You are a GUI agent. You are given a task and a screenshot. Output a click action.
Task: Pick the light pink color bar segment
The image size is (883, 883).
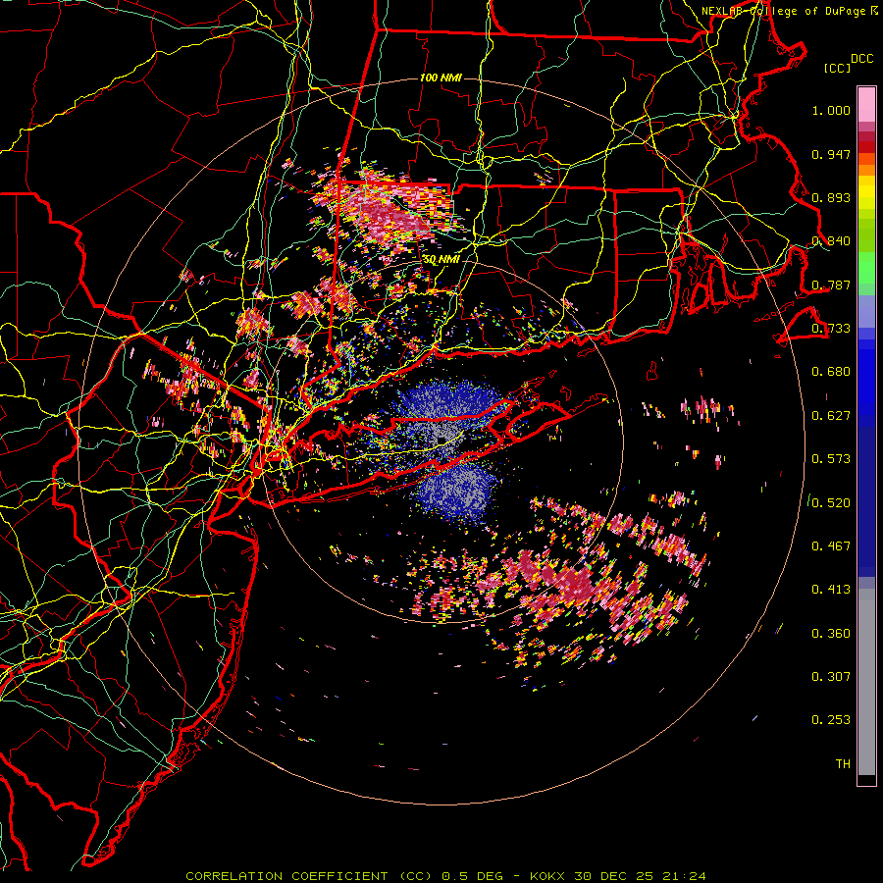866,105
